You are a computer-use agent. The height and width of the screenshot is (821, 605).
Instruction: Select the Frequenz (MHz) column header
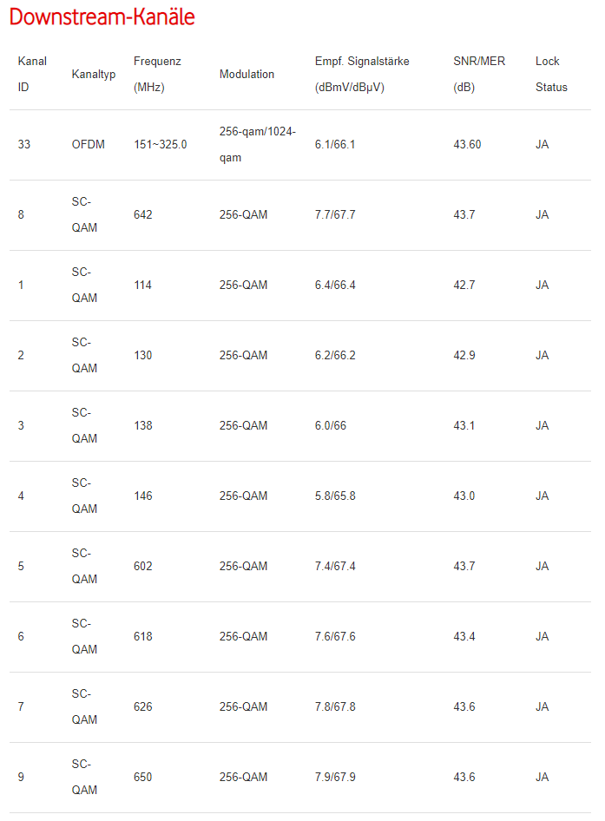coord(158,74)
